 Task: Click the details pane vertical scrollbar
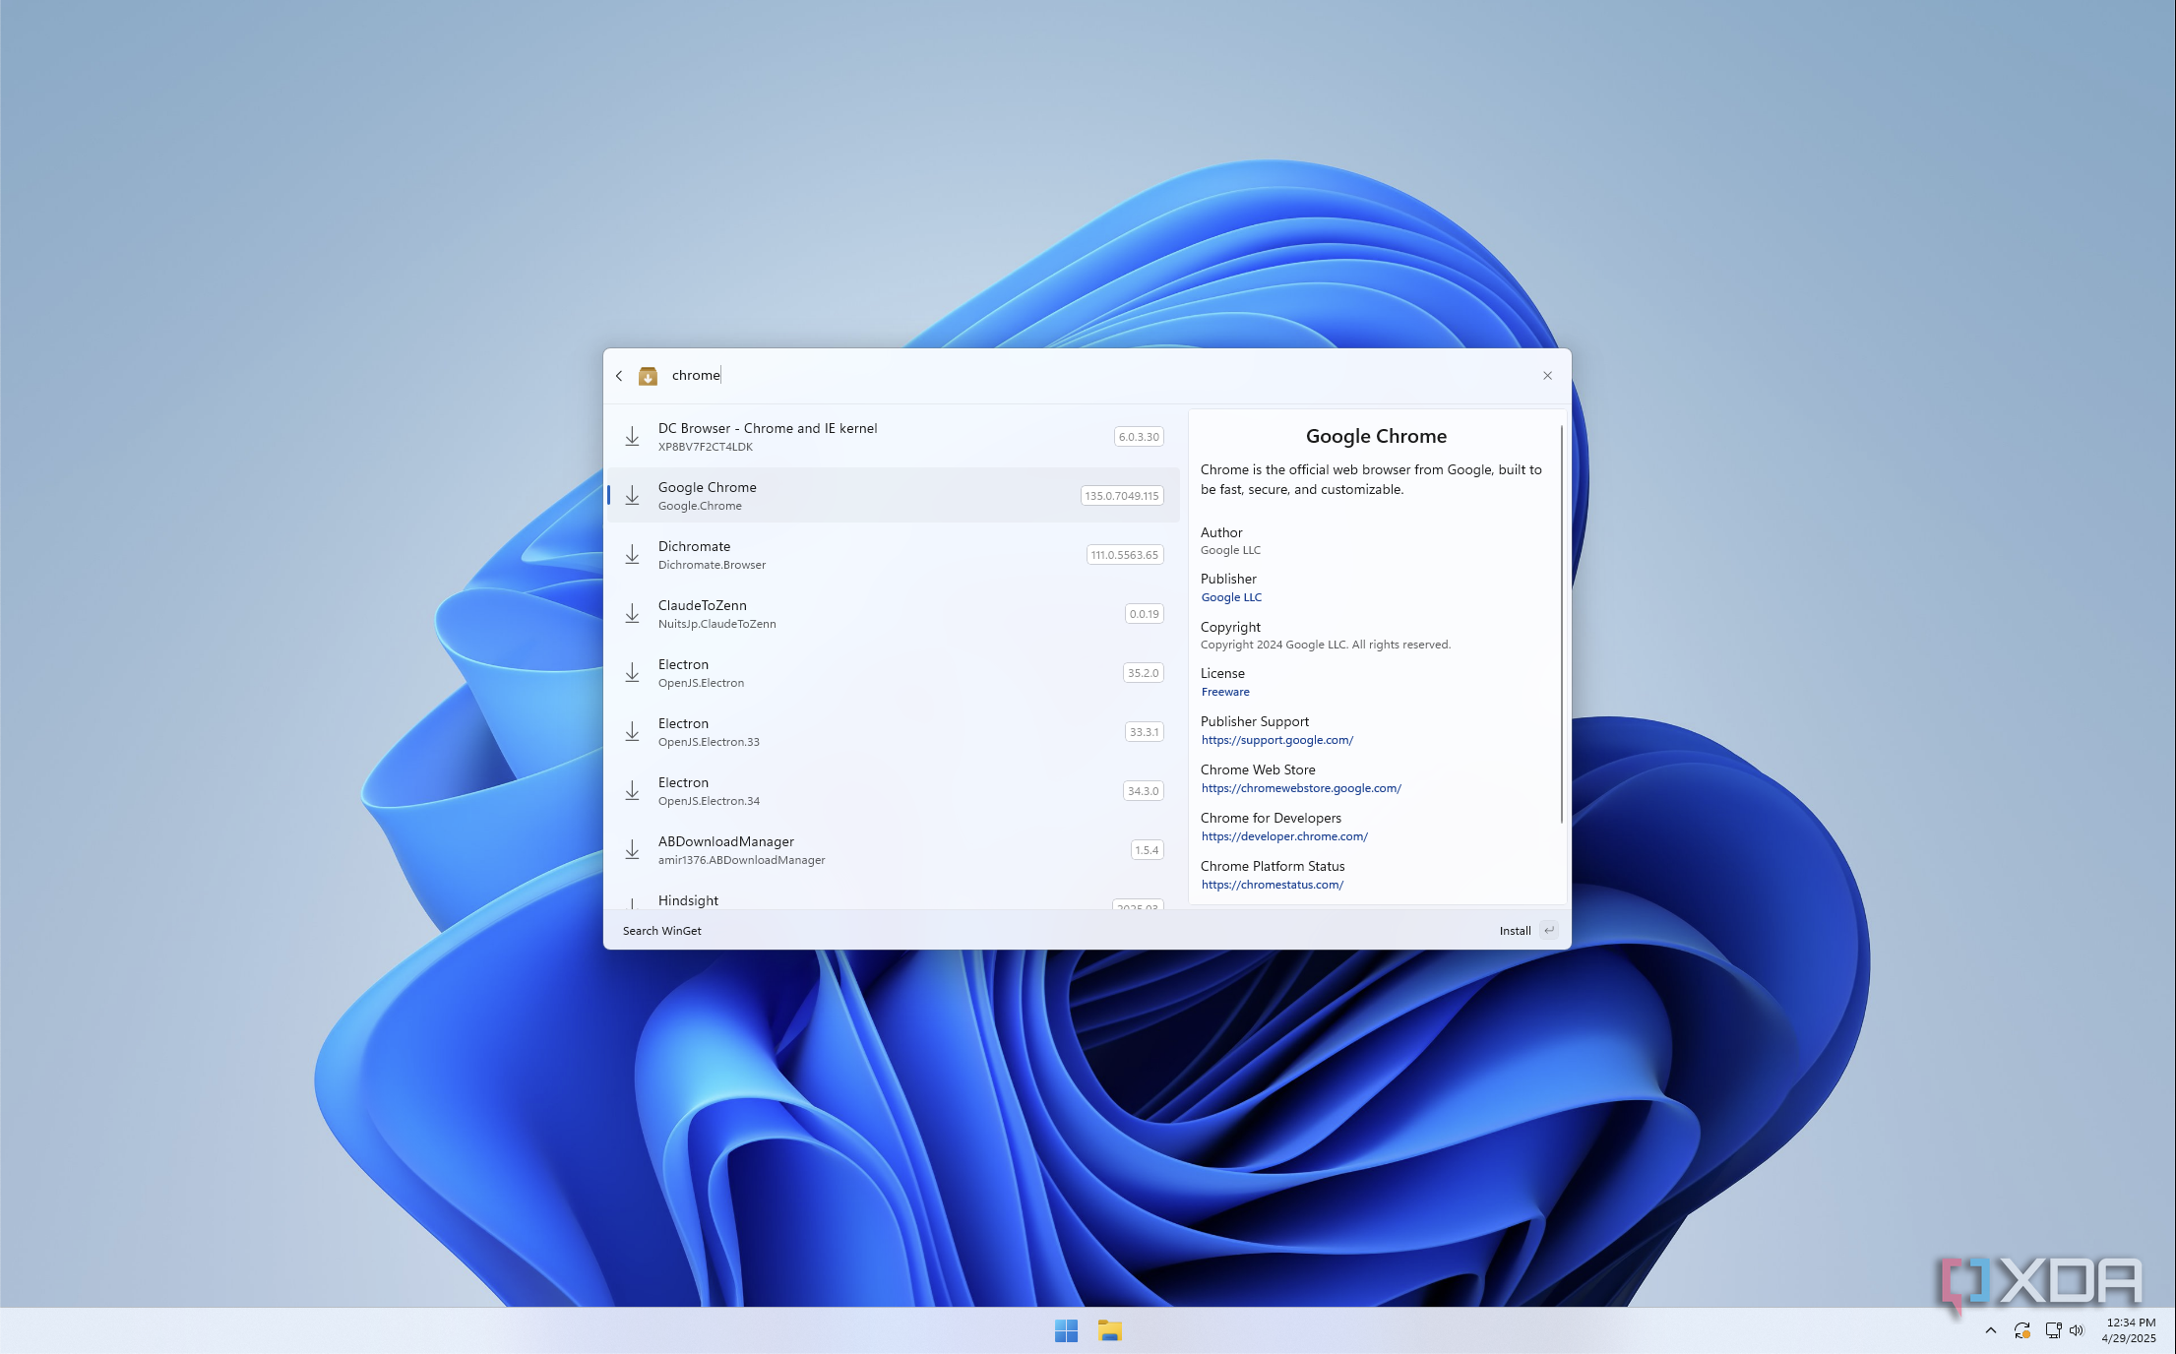[x=1562, y=624]
